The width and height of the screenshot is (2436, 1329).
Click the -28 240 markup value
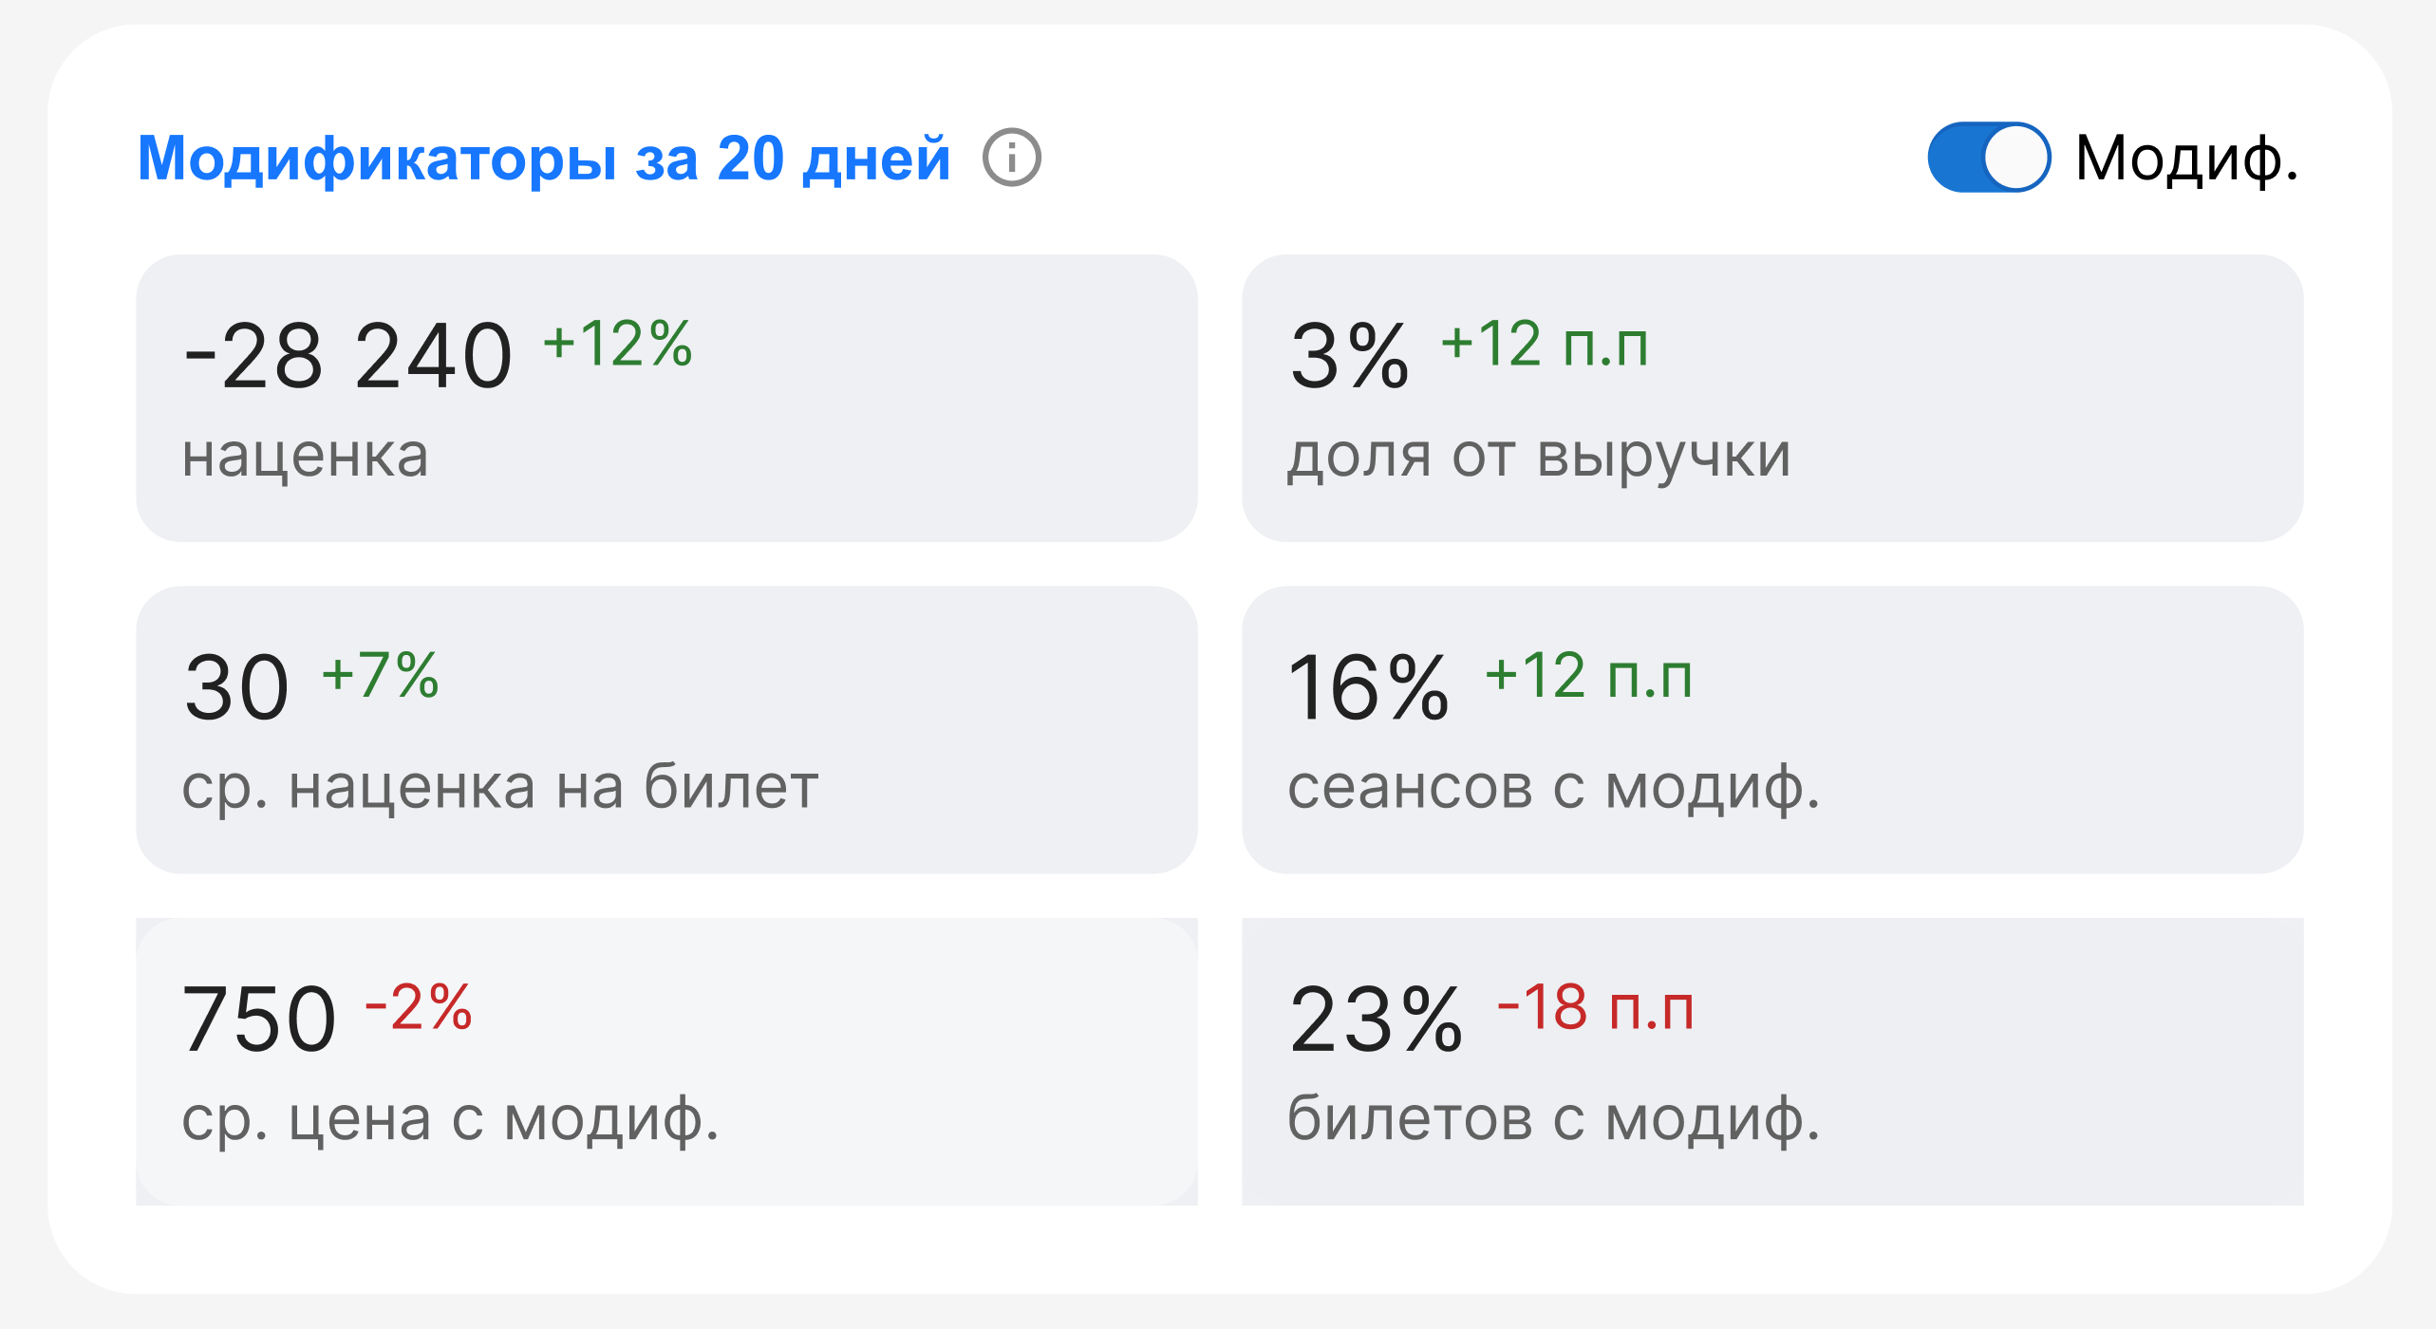(348, 356)
